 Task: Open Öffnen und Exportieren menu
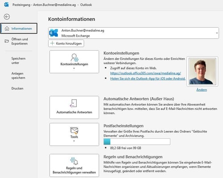19,41
